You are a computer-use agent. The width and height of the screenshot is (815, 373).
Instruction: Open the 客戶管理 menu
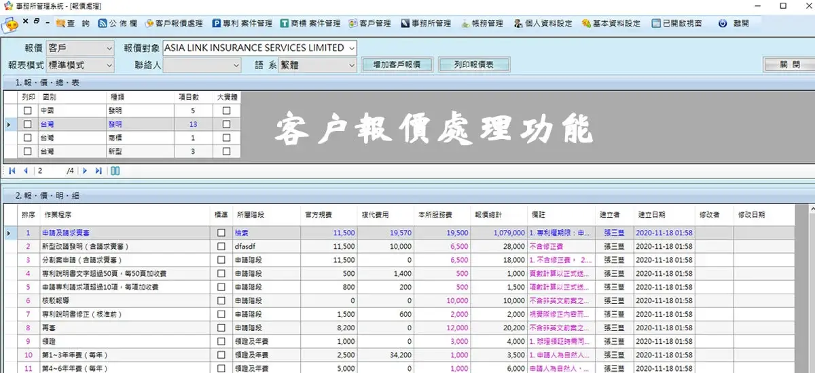370,23
